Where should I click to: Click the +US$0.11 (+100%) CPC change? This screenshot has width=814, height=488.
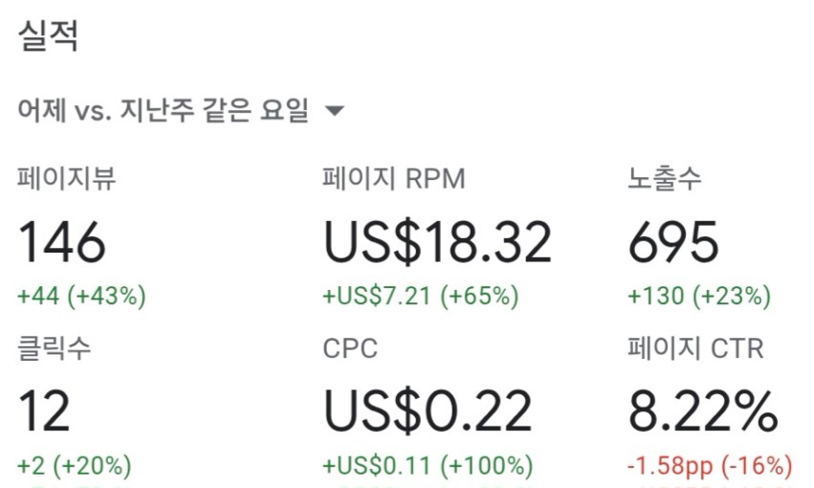[x=428, y=466]
